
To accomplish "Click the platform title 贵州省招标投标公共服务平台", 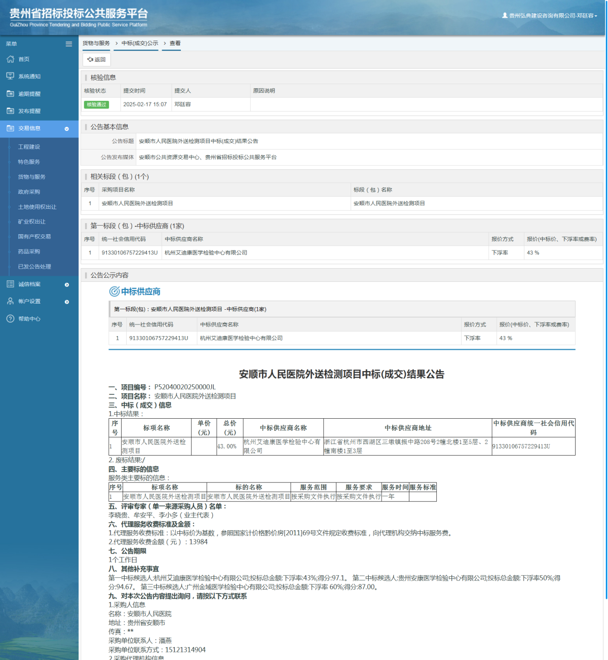I will click(x=79, y=14).
